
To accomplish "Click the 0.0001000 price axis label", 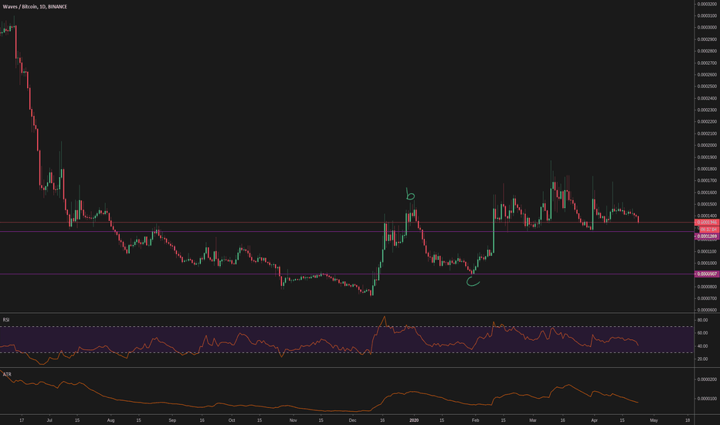I will 707,263.
